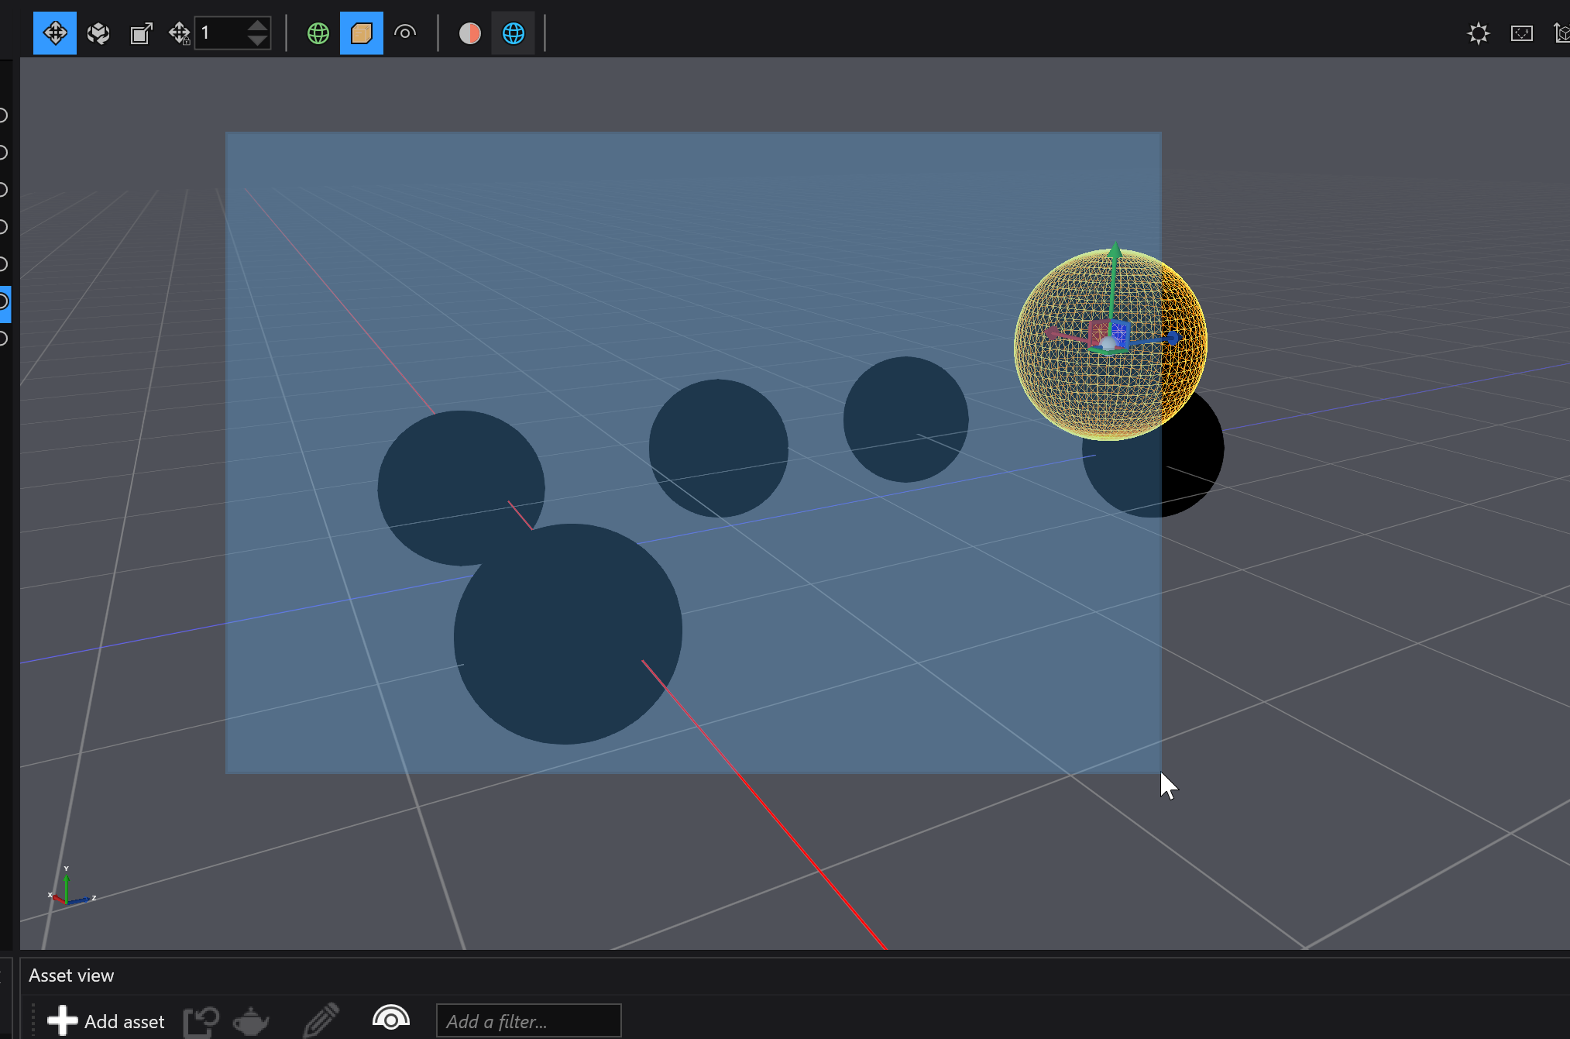This screenshot has height=1039, width=1570.
Task: Select the rotation gizmo tool
Action: [98, 33]
